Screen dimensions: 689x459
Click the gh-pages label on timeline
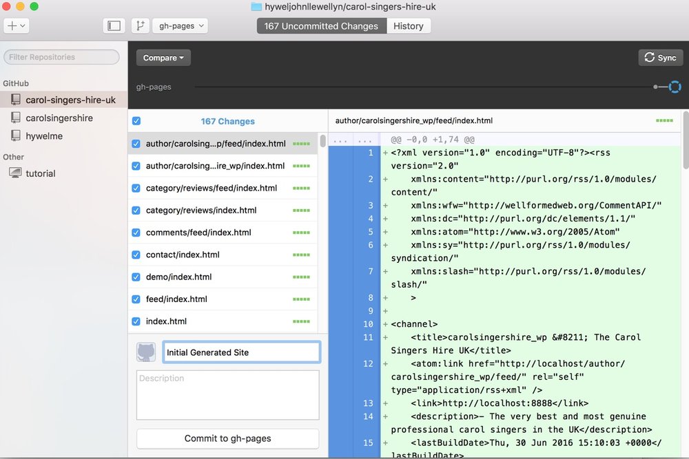point(154,87)
